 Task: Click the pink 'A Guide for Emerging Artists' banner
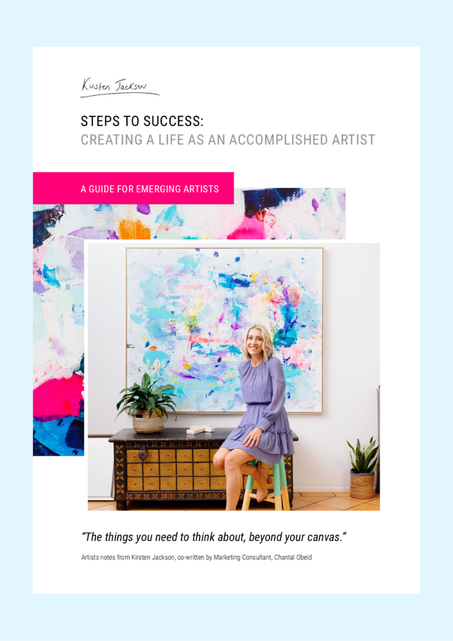pyautogui.click(x=133, y=188)
